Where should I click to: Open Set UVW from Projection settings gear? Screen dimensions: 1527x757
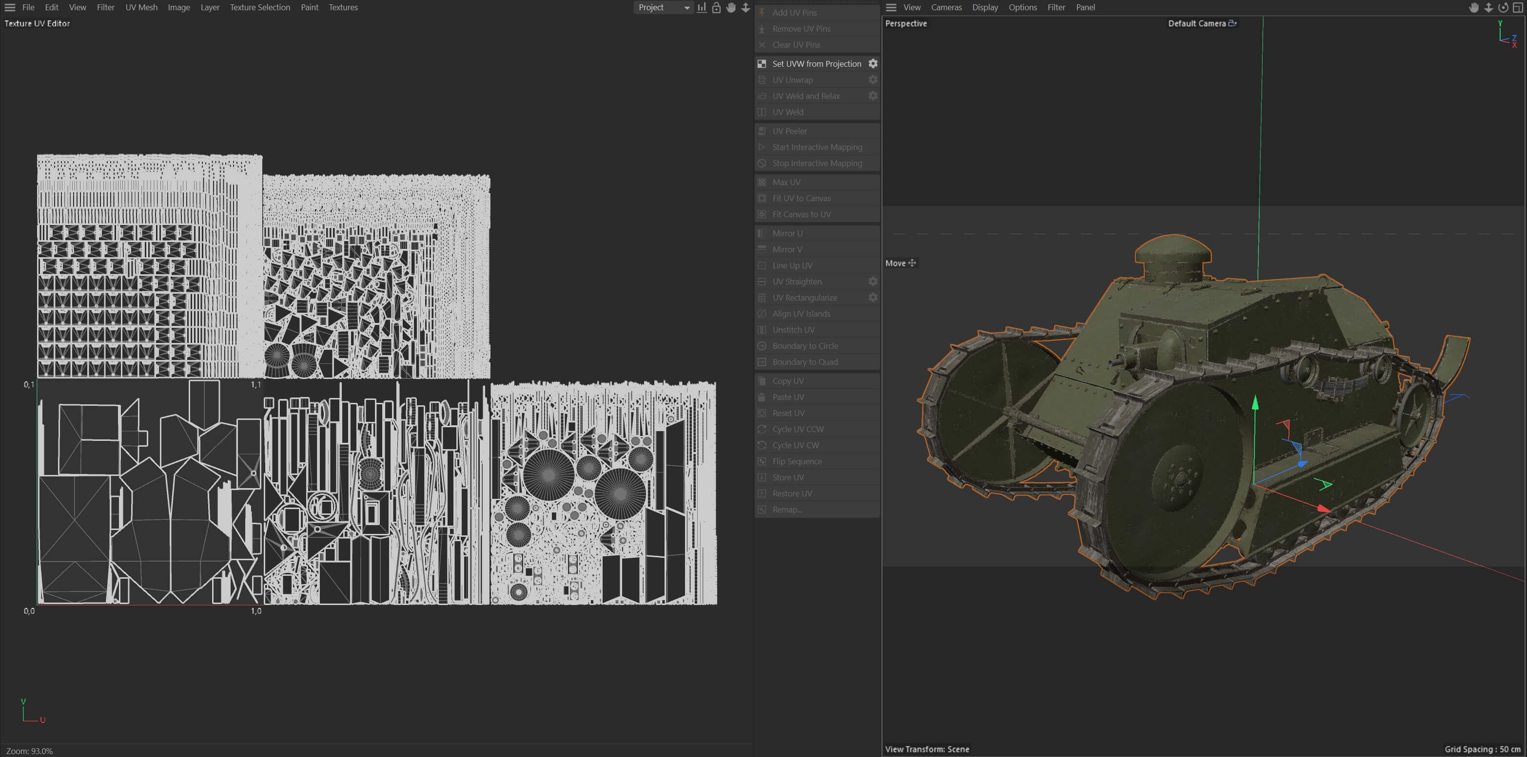point(873,63)
